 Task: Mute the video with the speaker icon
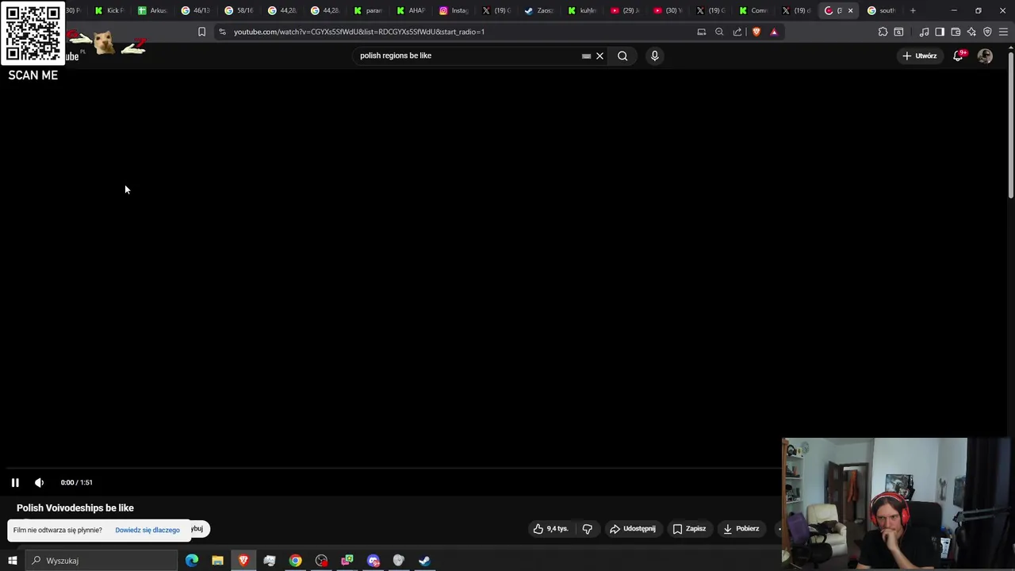[x=39, y=482]
